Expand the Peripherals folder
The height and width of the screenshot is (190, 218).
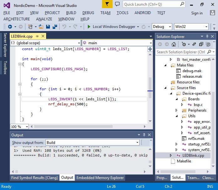click(x=176, y=110)
